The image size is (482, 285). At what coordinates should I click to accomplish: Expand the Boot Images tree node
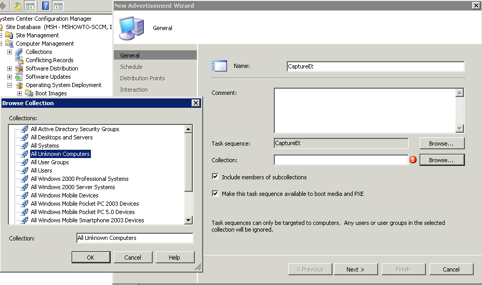19,93
